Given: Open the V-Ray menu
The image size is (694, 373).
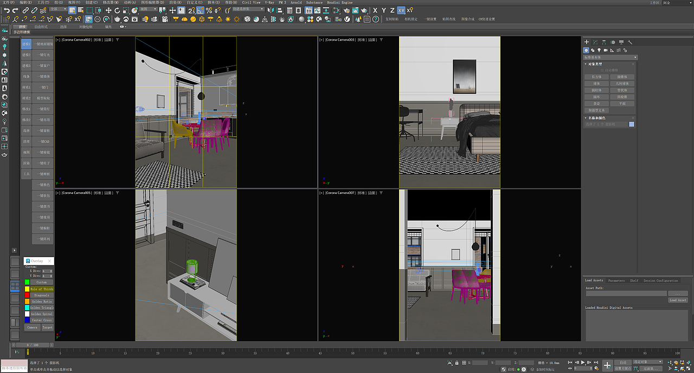Looking at the screenshot, I should 269,2.
